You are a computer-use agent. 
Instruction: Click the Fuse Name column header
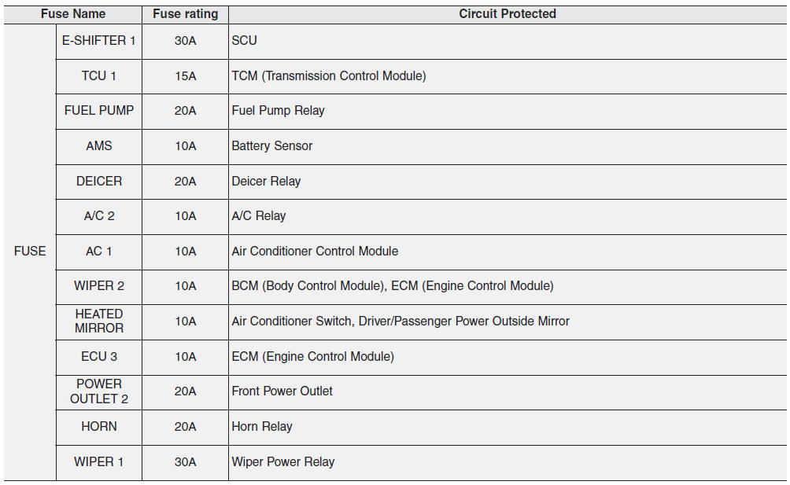pos(73,14)
